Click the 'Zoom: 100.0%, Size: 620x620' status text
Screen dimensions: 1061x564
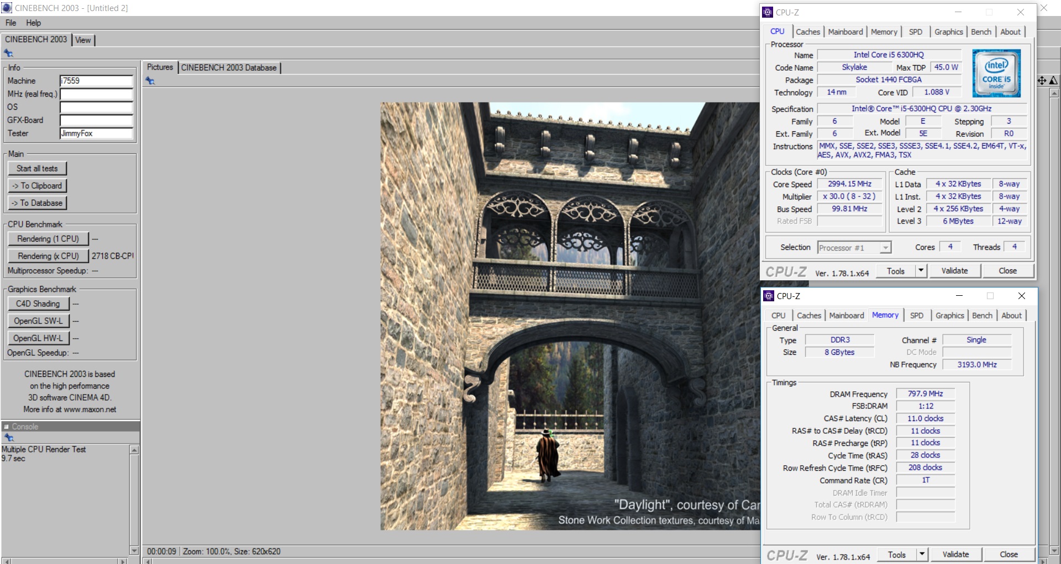click(232, 551)
